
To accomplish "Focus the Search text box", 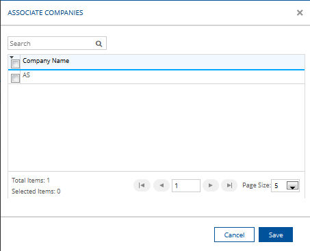I will click(x=51, y=43).
